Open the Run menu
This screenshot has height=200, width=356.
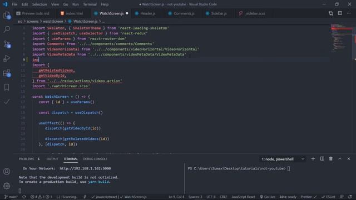(x=76, y=4)
